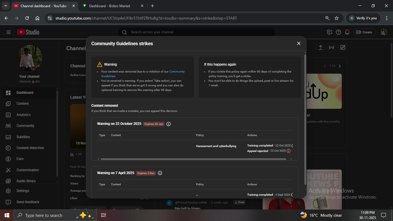Click the Windows taskbar search box
Image resolution: width=393 pixels, height=221 pixels.
[x=43, y=215]
